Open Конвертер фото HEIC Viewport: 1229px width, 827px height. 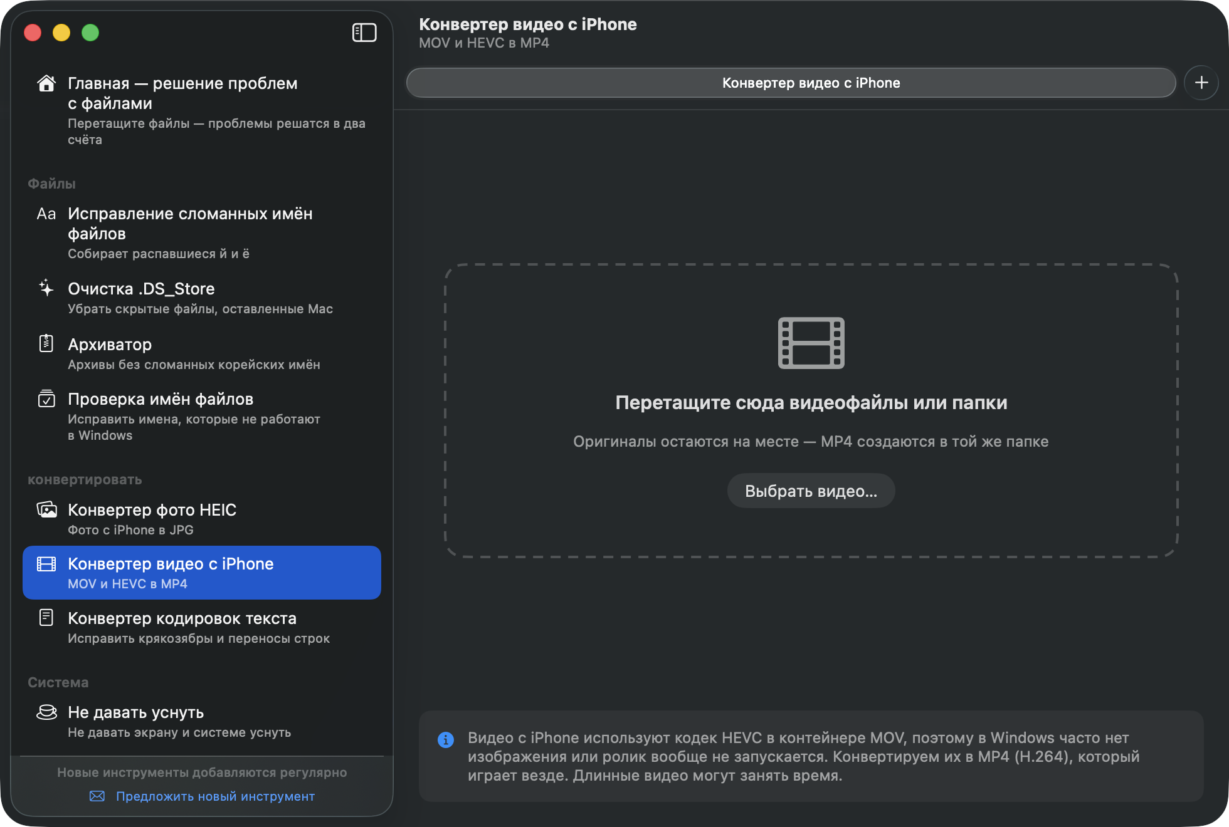click(x=202, y=519)
